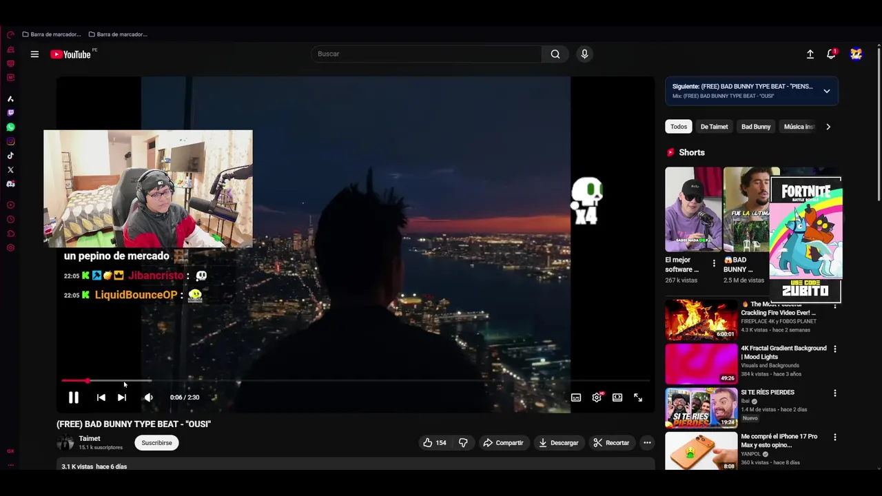Mute the video volume
The height and width of the screenshot is (496, 882).
point(148,397)
